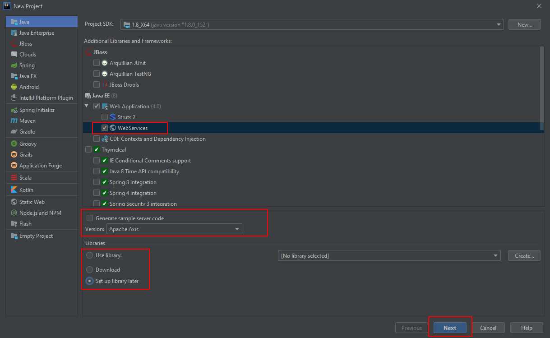
Task: Check the Spring 4 integration box
Action: click(x=97, y=193)
